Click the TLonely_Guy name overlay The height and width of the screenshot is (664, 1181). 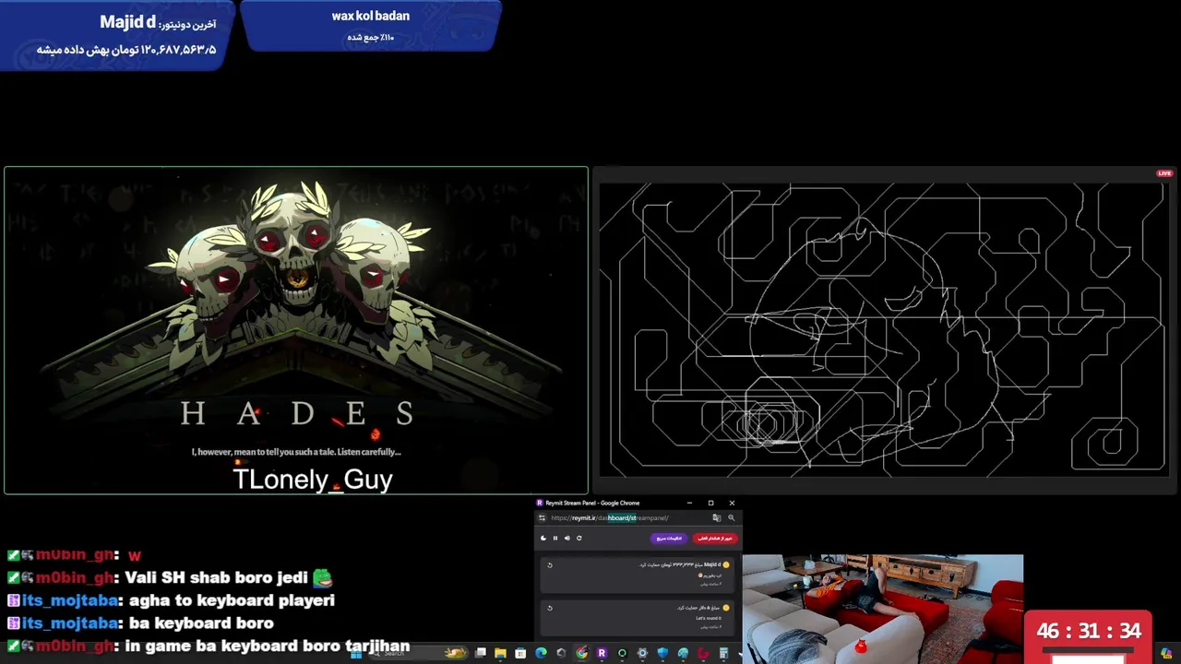313,480
